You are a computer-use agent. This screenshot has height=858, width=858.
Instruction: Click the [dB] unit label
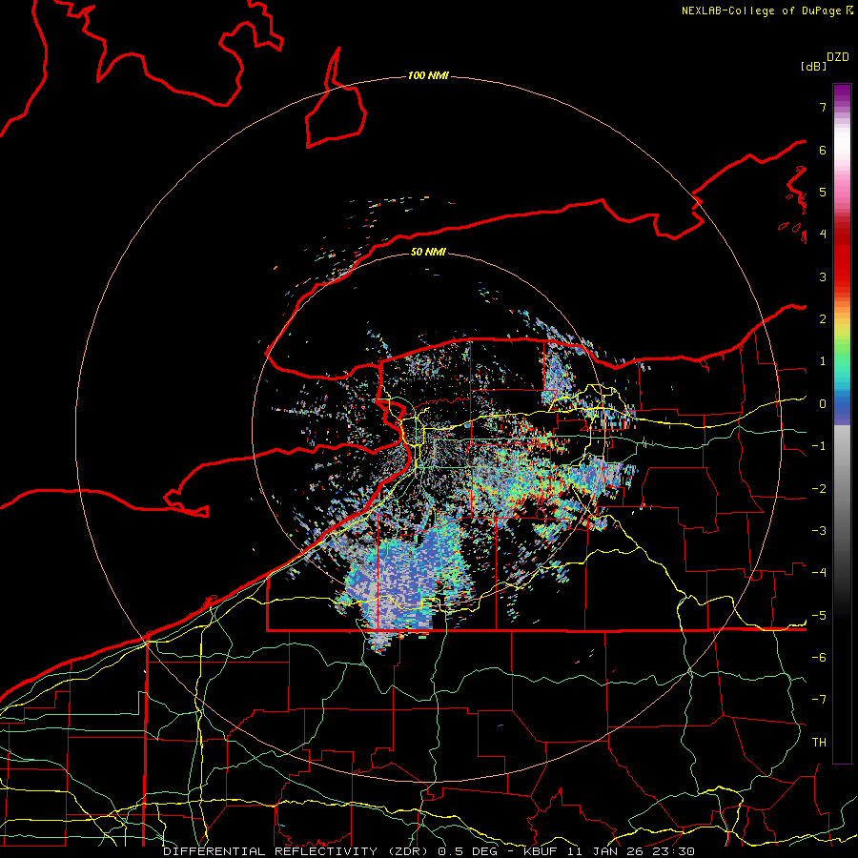pos(813,66)
